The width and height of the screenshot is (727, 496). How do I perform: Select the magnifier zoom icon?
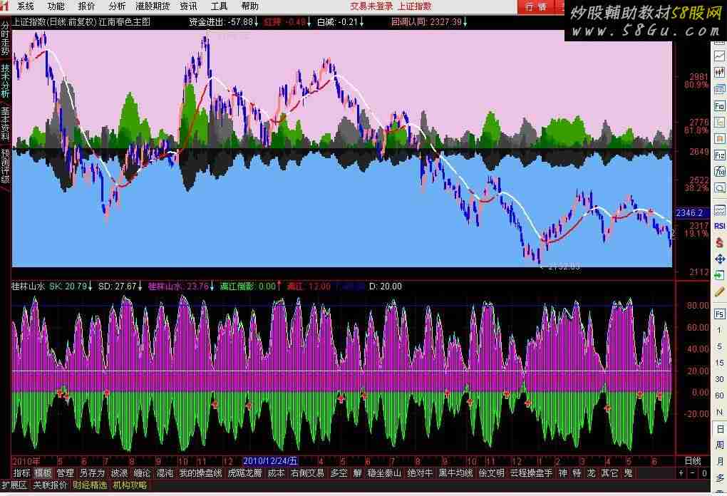click(x=719, y=187)
